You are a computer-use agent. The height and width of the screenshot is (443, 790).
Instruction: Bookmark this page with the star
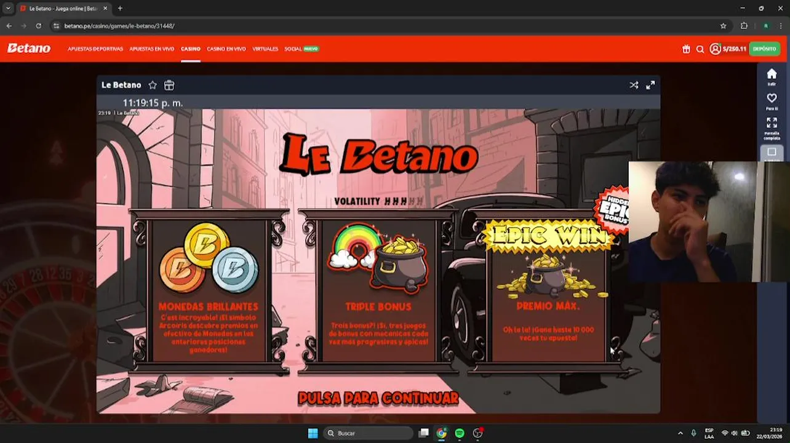(724, 26)
